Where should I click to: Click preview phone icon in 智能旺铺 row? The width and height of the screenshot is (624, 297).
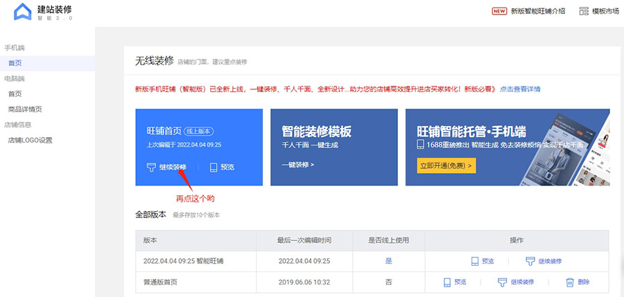474,261
